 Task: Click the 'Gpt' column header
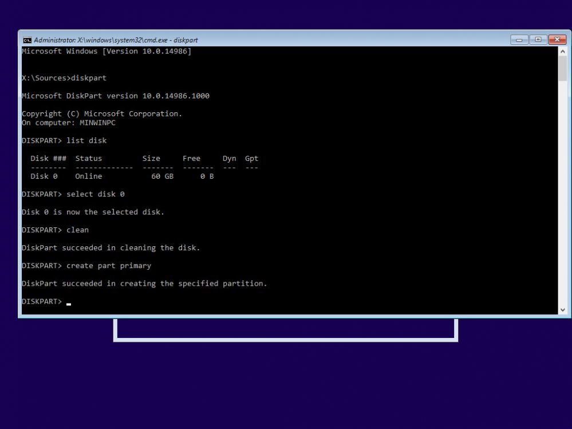[x=252, y=159]
